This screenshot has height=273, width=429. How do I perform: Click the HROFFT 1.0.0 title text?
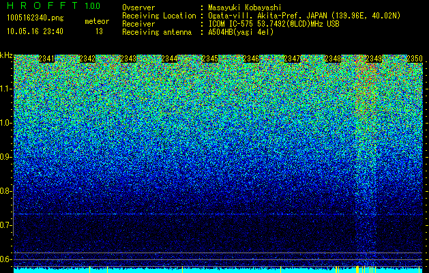coord(53,5)
